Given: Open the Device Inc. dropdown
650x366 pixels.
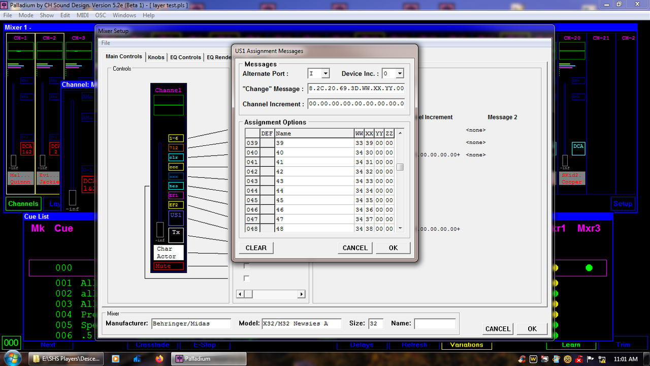Looking at the screenshot, I should click(x=400, y=74).
